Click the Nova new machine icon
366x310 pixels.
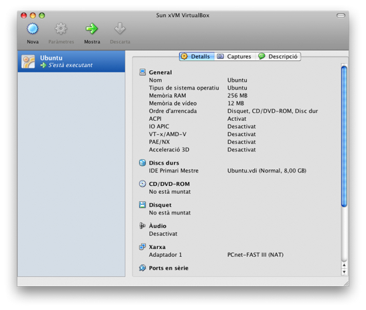pyautogui.click(x=33, y=29)
